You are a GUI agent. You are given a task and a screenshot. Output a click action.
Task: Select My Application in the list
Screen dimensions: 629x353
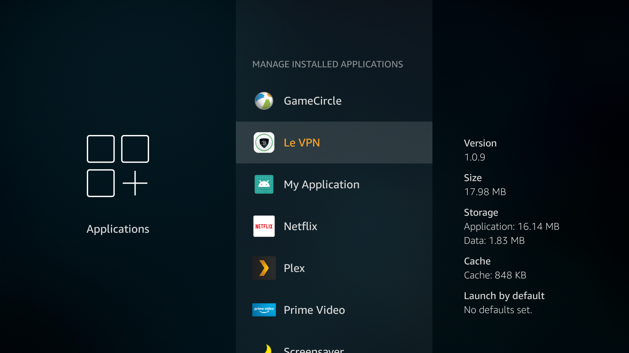point(321,184)
